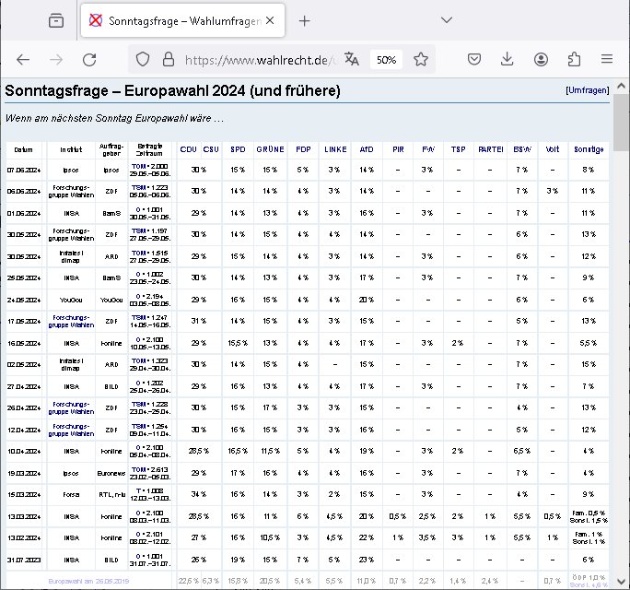Go back to previous page
Screen dimensions: 630x590
23,60
